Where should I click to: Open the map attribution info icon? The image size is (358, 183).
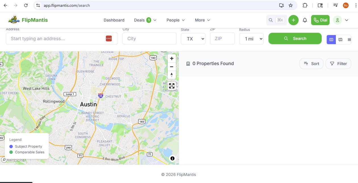[172, 158]
